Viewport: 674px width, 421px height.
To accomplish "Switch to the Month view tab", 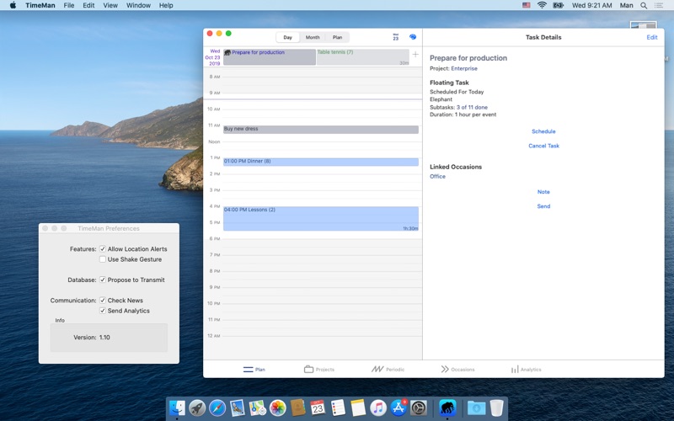I will pos(313,37).
